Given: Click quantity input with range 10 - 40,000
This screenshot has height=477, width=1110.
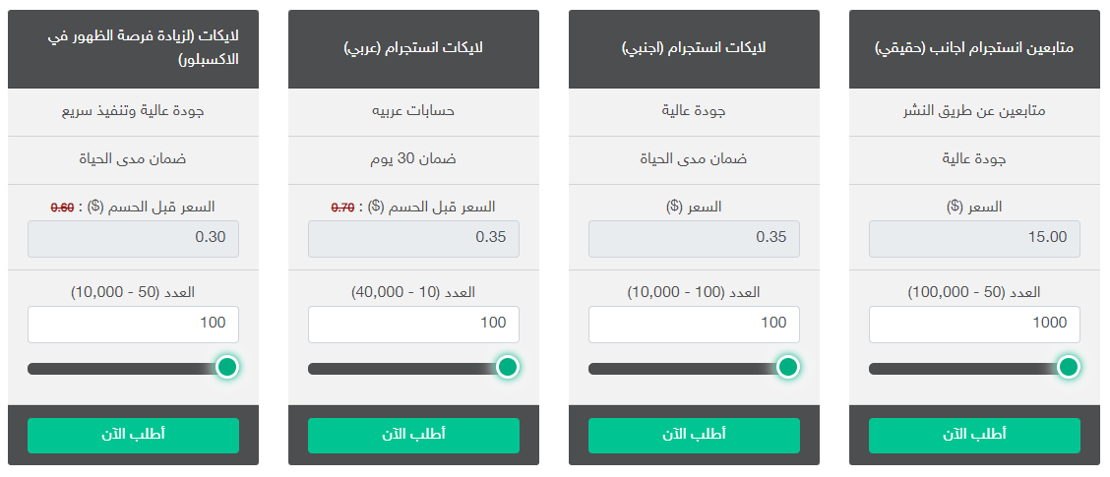Looking at the screenshot, I should pos(413,324).
